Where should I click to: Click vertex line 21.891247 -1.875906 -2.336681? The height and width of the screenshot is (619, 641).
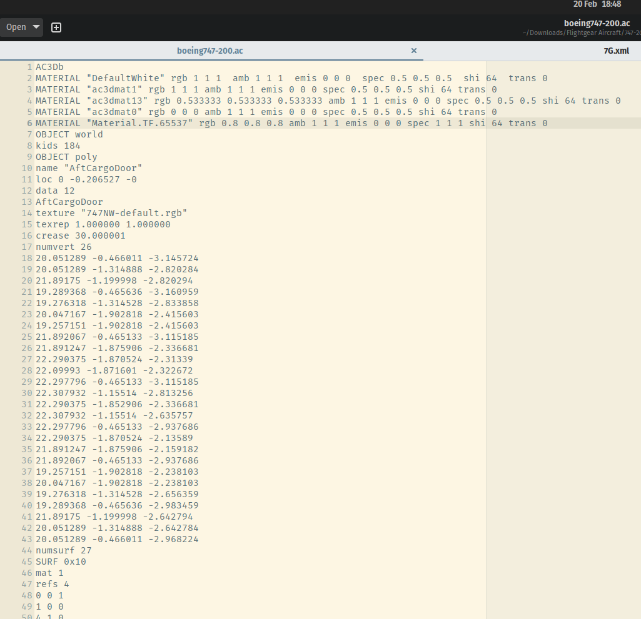(117, 348)
